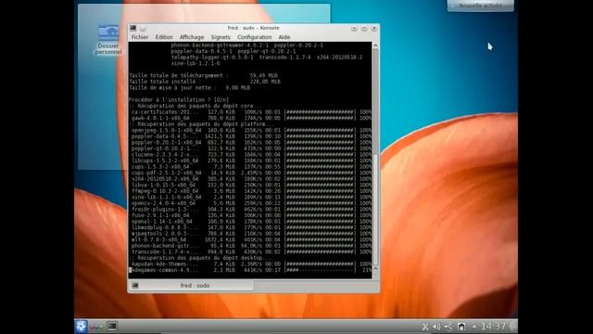This screenshot has width=593, height=334.
Task: Open the Edition menu
Action: point(164,37)
